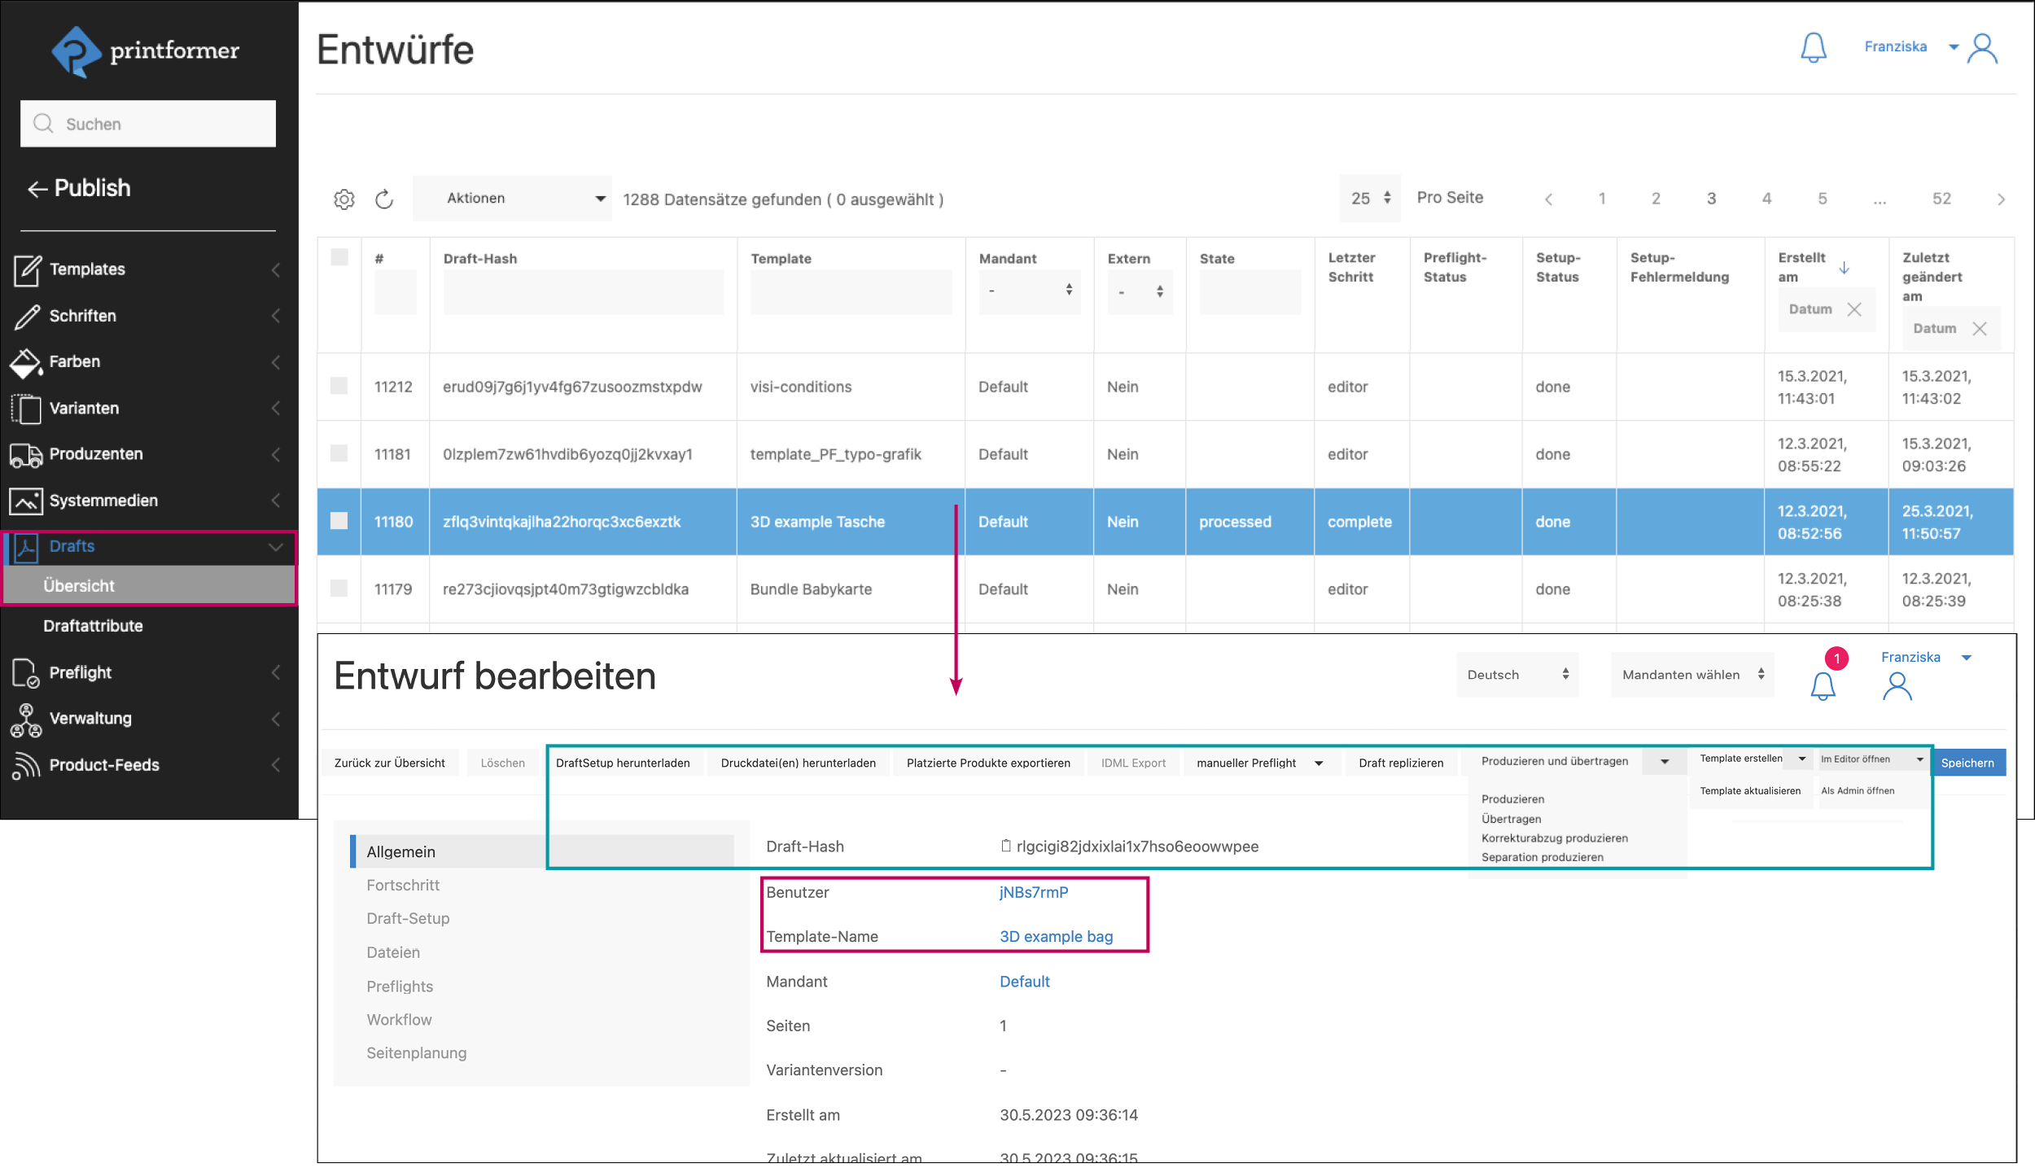Click the table settings gear icon
Image resolution: width=2035 pixels, height=1168 pixels.
point(344,199)
